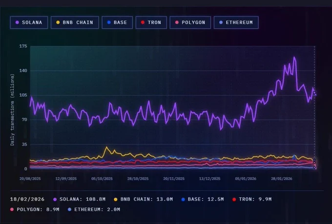Viewport: 332px width, 224px height.
Task: Click the BNB CHAIN: 13.0M readout
Action: click(x=144, y=199)
